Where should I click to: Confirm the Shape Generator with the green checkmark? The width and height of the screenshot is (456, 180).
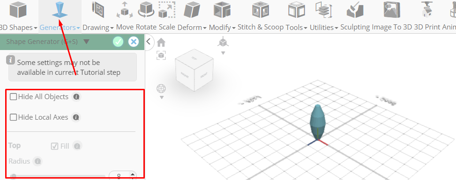(x=118, y=42)
